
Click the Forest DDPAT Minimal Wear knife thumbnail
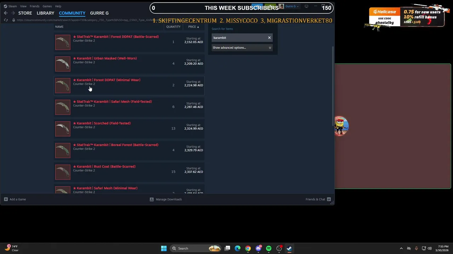coord(63,85)
